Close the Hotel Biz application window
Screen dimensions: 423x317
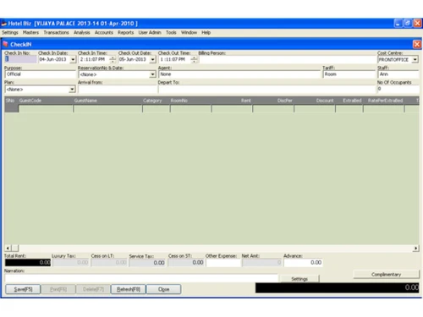(x=417, y=24)
